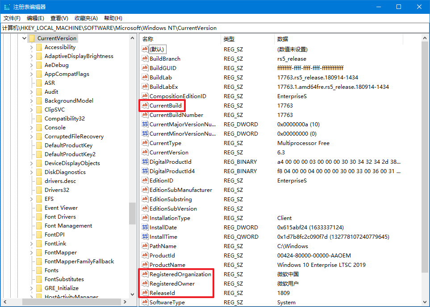This screenshot has height=307, width=430.
Task: Click the DigitalProductId binary value icon
Action: [x=145, y=162]
